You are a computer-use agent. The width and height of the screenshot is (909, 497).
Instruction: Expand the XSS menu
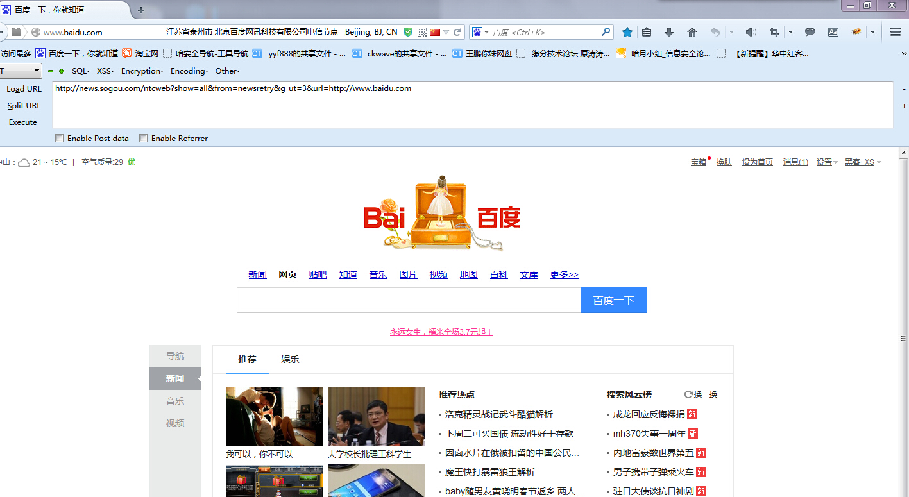coord(106,71)
